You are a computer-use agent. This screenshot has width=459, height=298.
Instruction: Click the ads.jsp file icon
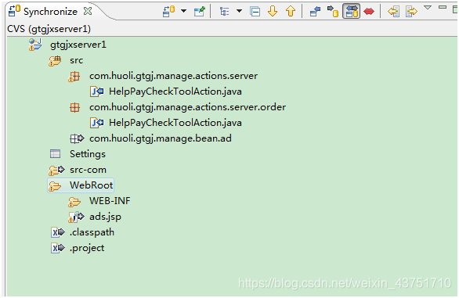(x=76, y=217)
